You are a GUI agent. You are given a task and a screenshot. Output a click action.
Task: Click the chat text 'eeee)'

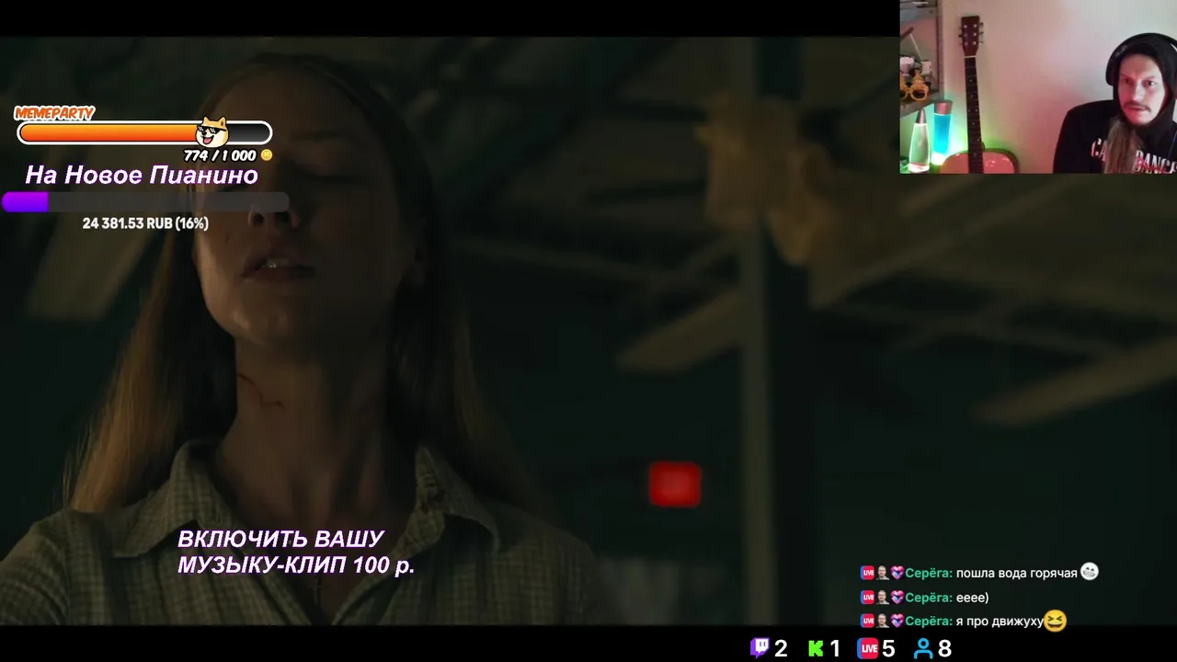click(972, 598)
